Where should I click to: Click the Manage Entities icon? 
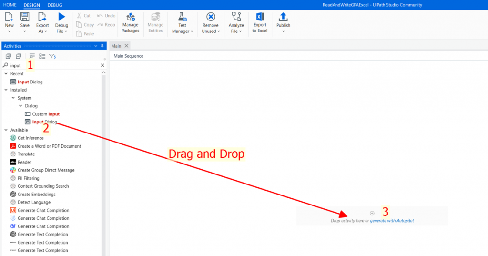click(155, 17)
